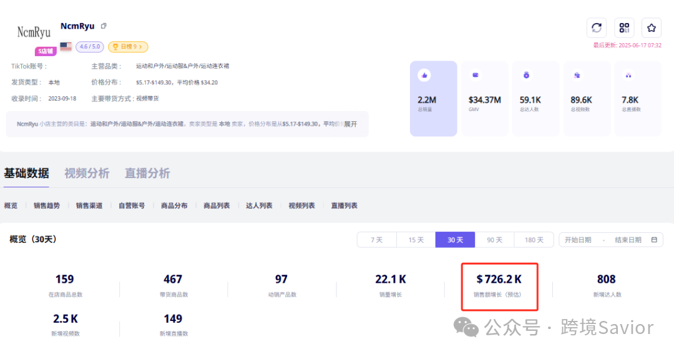Image resolution: width=674 pixels, height=354 pixels.
Task: Expand shop description with 展开
Action: coord(350,124)
